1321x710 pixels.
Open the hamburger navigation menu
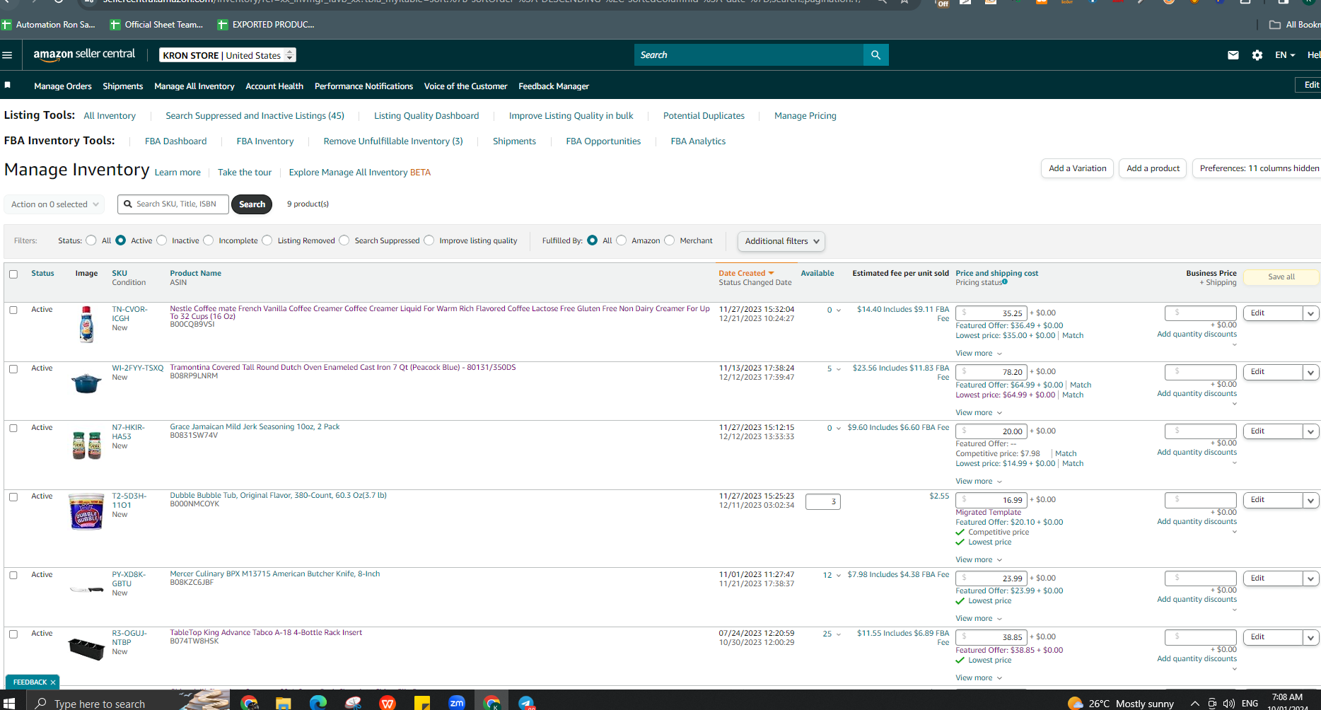8,55
